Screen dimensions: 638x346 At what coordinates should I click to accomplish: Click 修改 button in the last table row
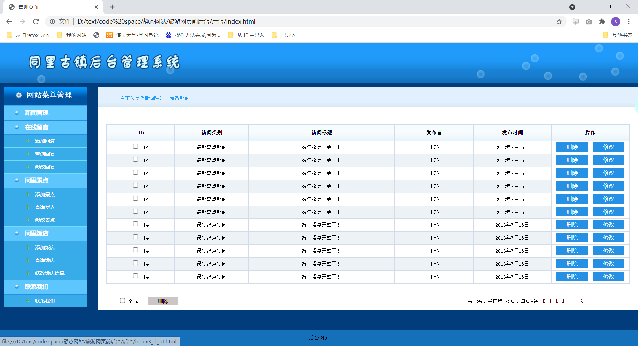[x=608, y=277]
